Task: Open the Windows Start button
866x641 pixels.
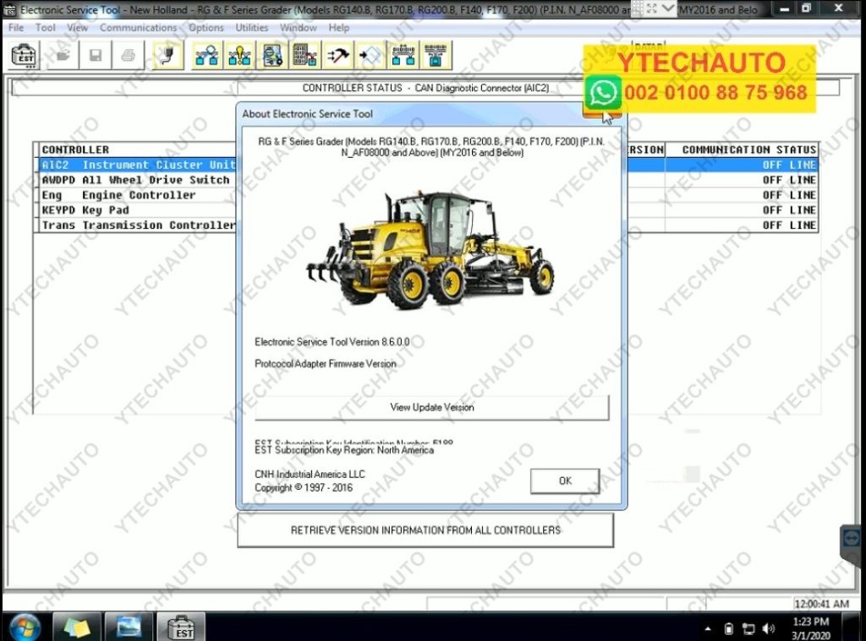Action: pyautogui.click(x=25, y=627)
